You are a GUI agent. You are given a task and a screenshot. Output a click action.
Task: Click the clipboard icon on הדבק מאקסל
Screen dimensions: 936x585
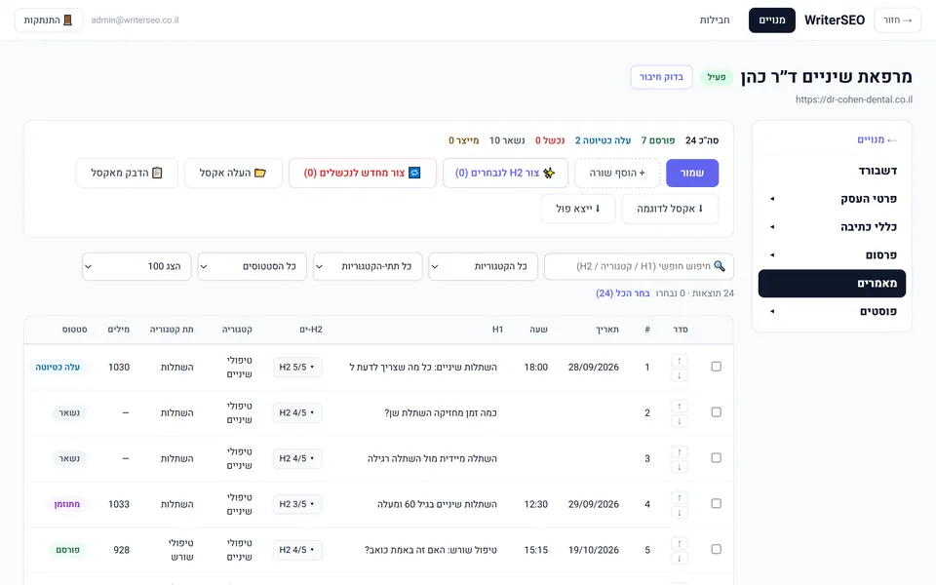coord(157,173)
